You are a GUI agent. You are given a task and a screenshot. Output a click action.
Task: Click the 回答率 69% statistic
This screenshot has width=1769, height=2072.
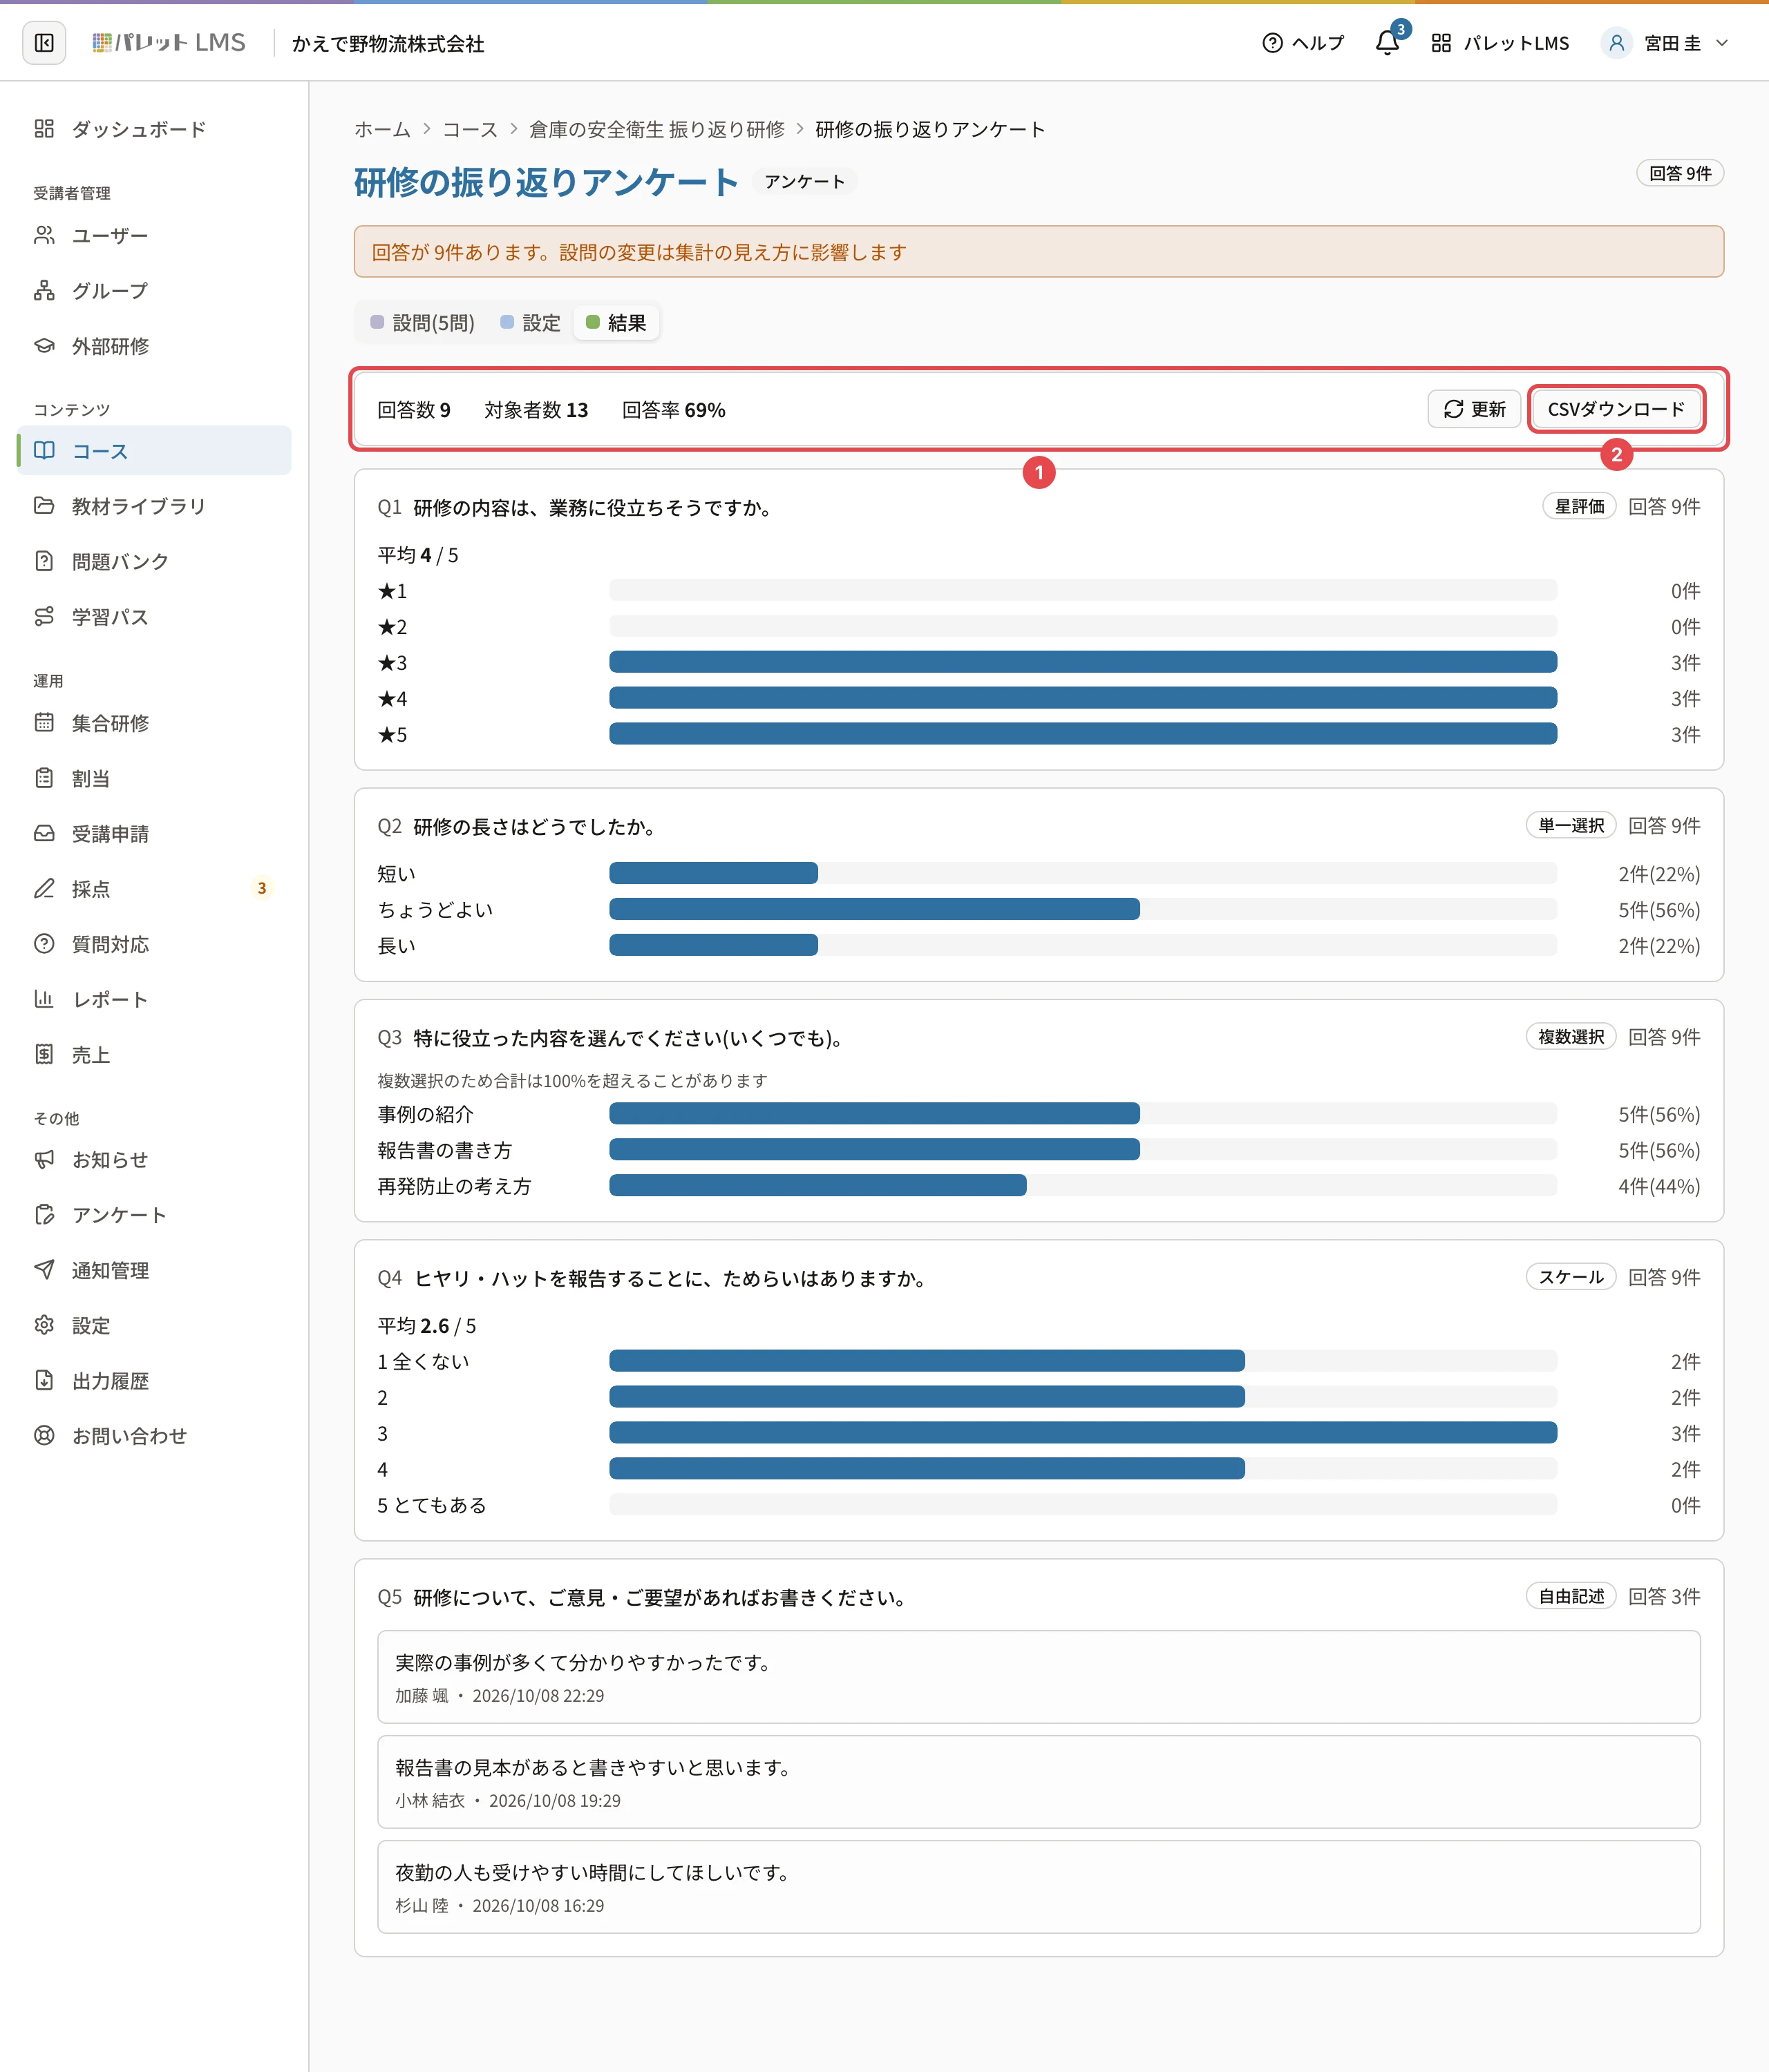tap(673, 410)
